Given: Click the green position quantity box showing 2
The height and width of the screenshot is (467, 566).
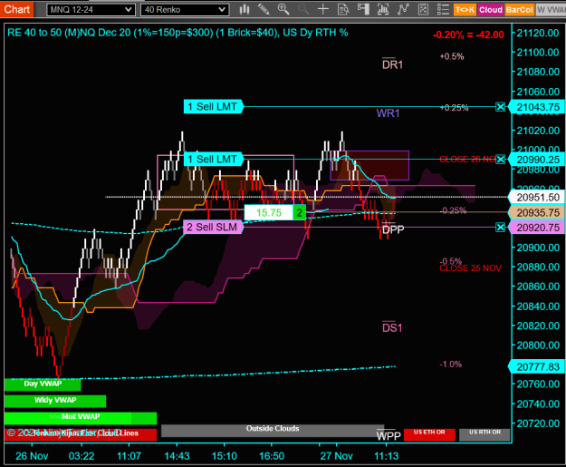Looking at the screenshot, I should (299, 212).
